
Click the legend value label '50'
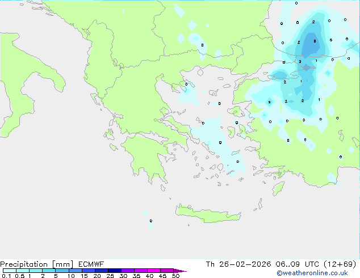click(x=175, y=276)
